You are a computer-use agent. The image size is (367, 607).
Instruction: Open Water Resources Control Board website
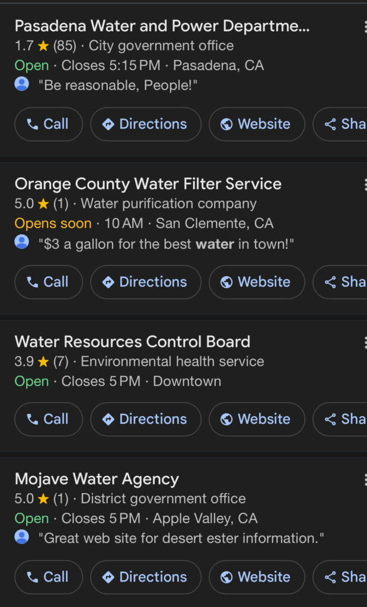256,419
